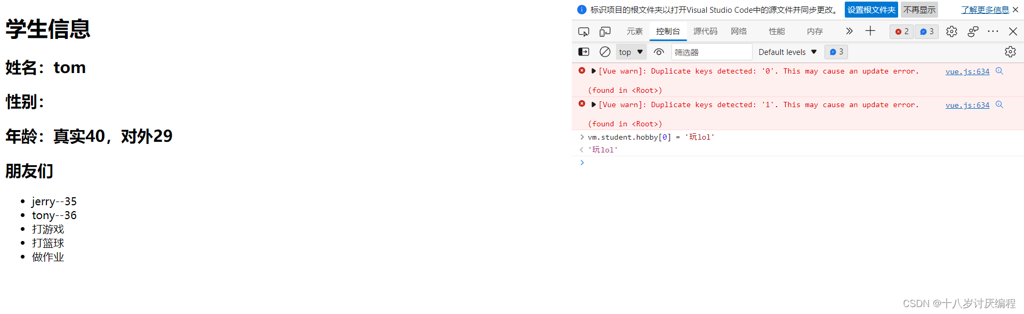Activate the inspect element picker icon
The height and width of the screenshot is (314, 1024).
(x=583, y=31)
